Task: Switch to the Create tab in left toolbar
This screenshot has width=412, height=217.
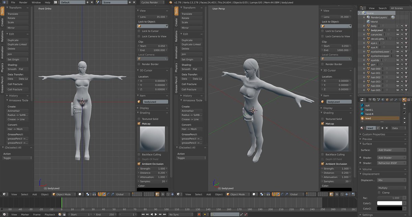Action: tap(2, 22)
